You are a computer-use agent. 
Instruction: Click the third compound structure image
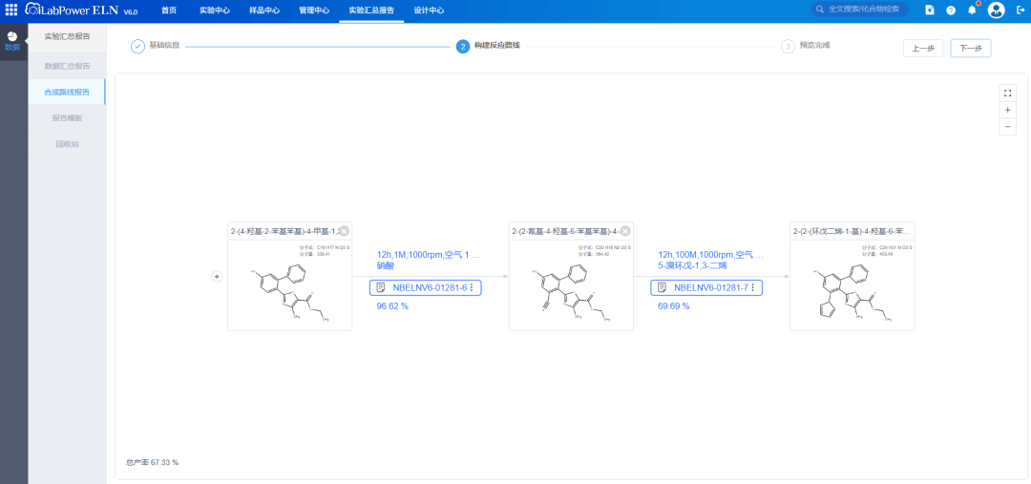point(852,293)
